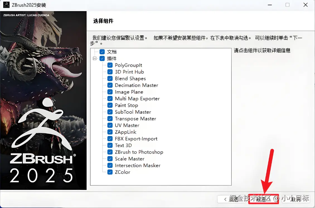Uncheck the Transpose Master checkbox

click(x=110, y=118)
